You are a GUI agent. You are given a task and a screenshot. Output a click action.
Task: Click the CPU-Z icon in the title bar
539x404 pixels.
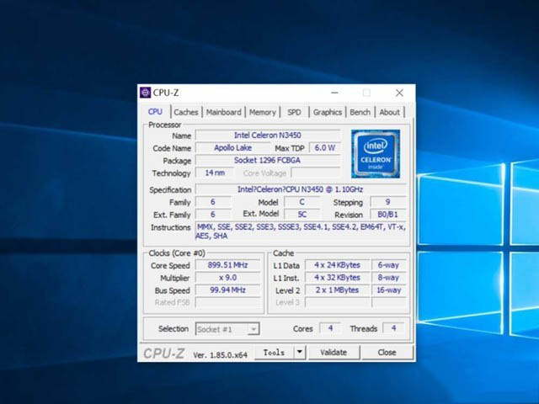[x=146, y=93]
